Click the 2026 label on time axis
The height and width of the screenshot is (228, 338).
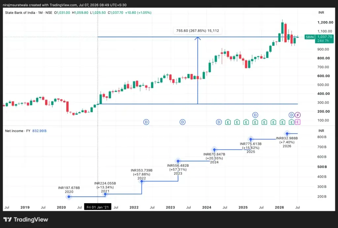[x=279, y=207]
